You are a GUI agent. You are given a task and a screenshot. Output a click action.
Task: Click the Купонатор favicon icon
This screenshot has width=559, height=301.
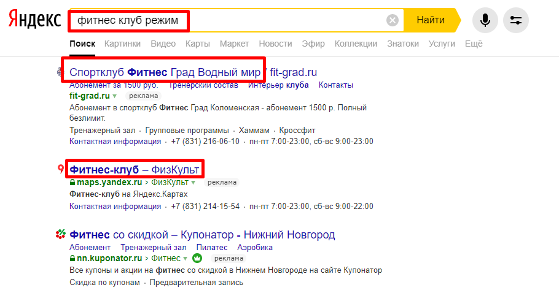click(61, 234)
